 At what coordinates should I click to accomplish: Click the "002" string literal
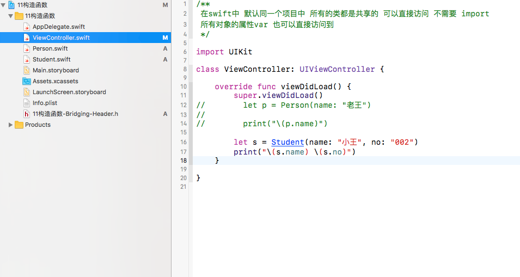click(x=402, y=142)
